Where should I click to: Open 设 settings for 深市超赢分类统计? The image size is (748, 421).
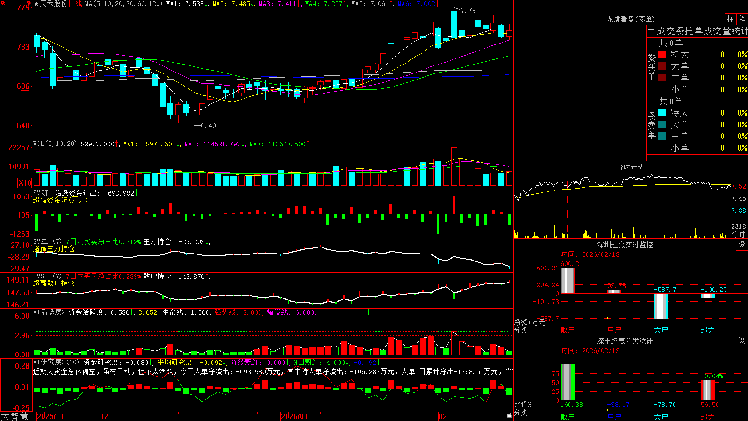(x=742, y=341)
